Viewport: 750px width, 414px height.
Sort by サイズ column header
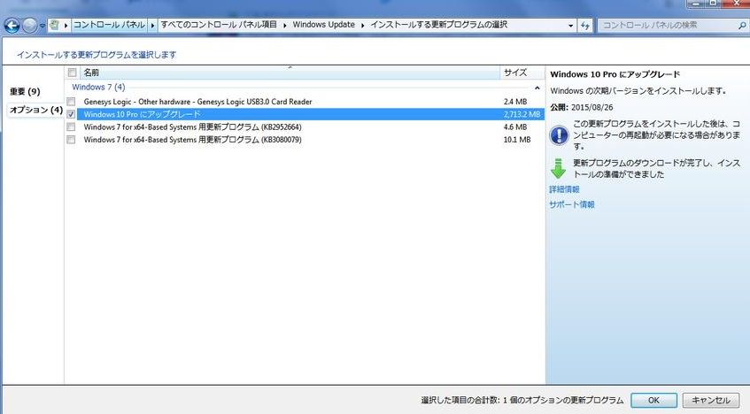522,73
